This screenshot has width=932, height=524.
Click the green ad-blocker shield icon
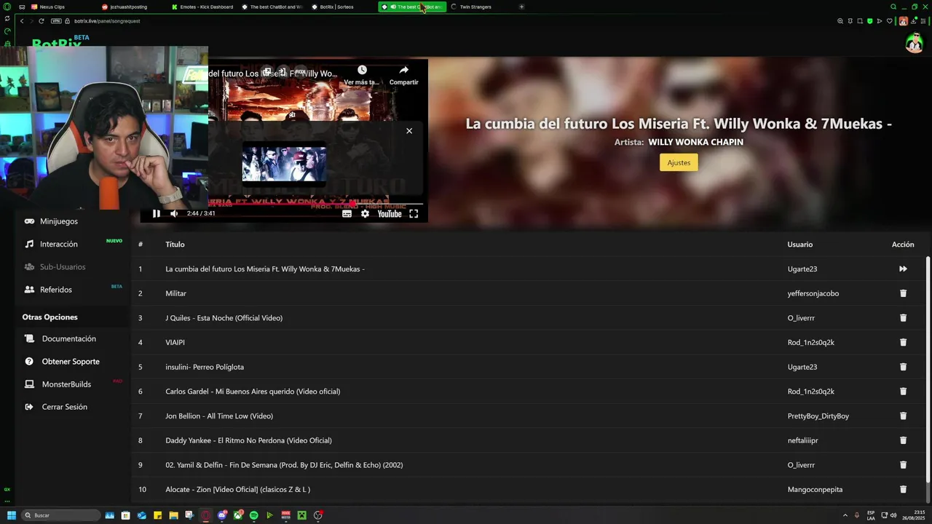[869, 21]
